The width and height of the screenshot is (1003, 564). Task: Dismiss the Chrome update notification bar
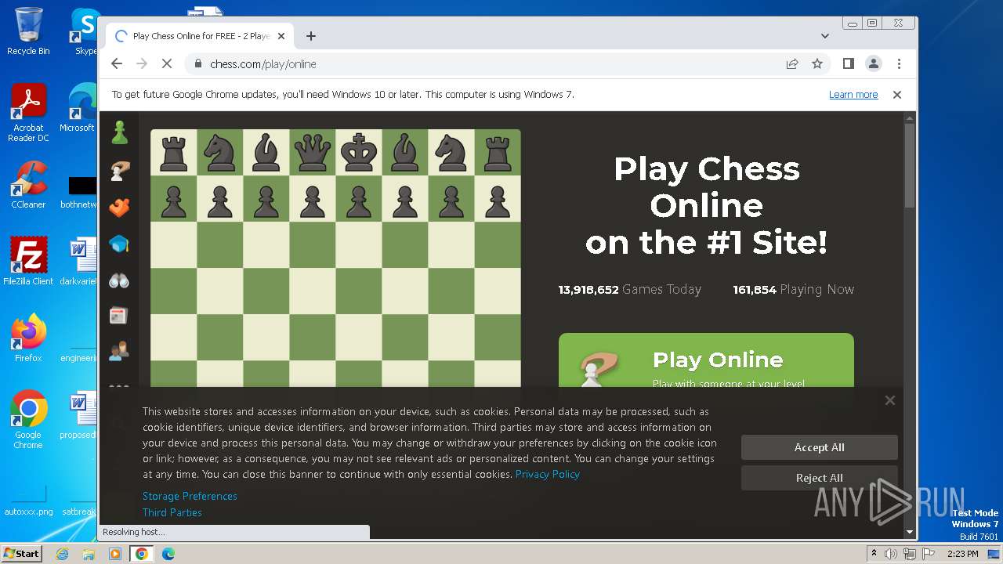point(897,95)
